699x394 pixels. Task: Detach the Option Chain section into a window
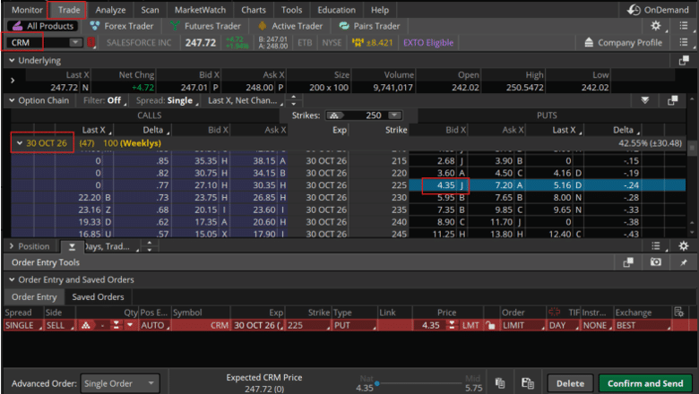tap(673, 100)
